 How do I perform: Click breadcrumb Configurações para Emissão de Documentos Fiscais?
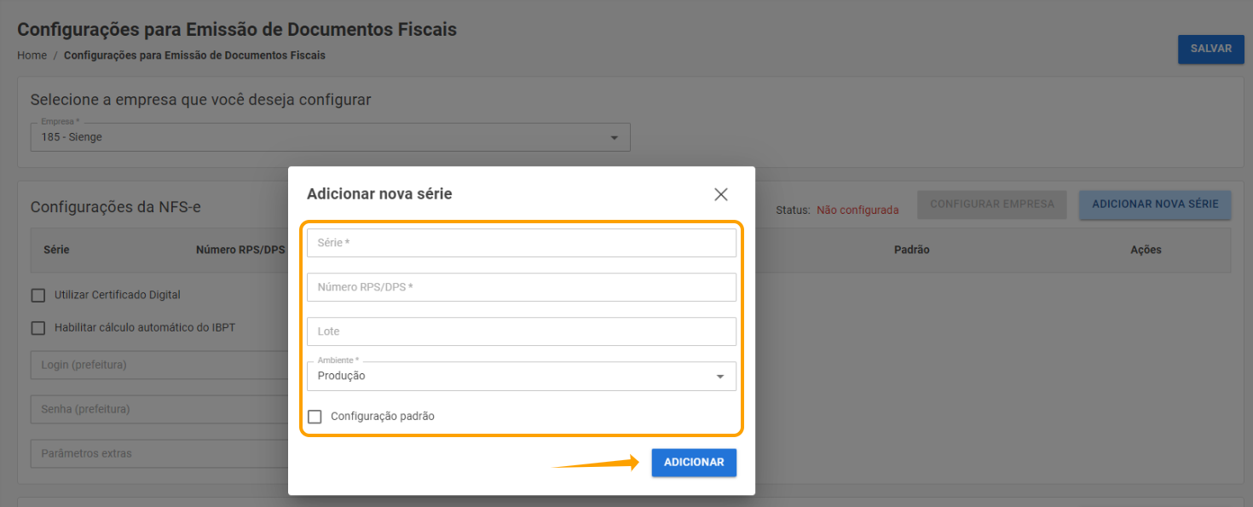tap(194, 55)
